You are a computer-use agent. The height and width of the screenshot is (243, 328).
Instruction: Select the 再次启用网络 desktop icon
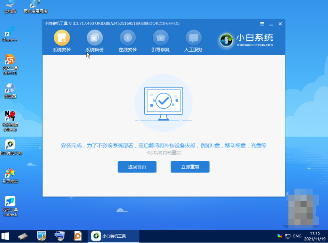pos(36,7)
